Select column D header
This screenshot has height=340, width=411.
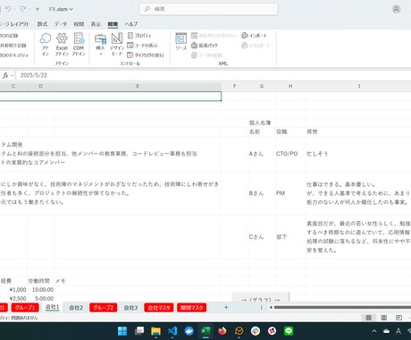[40, 86]
